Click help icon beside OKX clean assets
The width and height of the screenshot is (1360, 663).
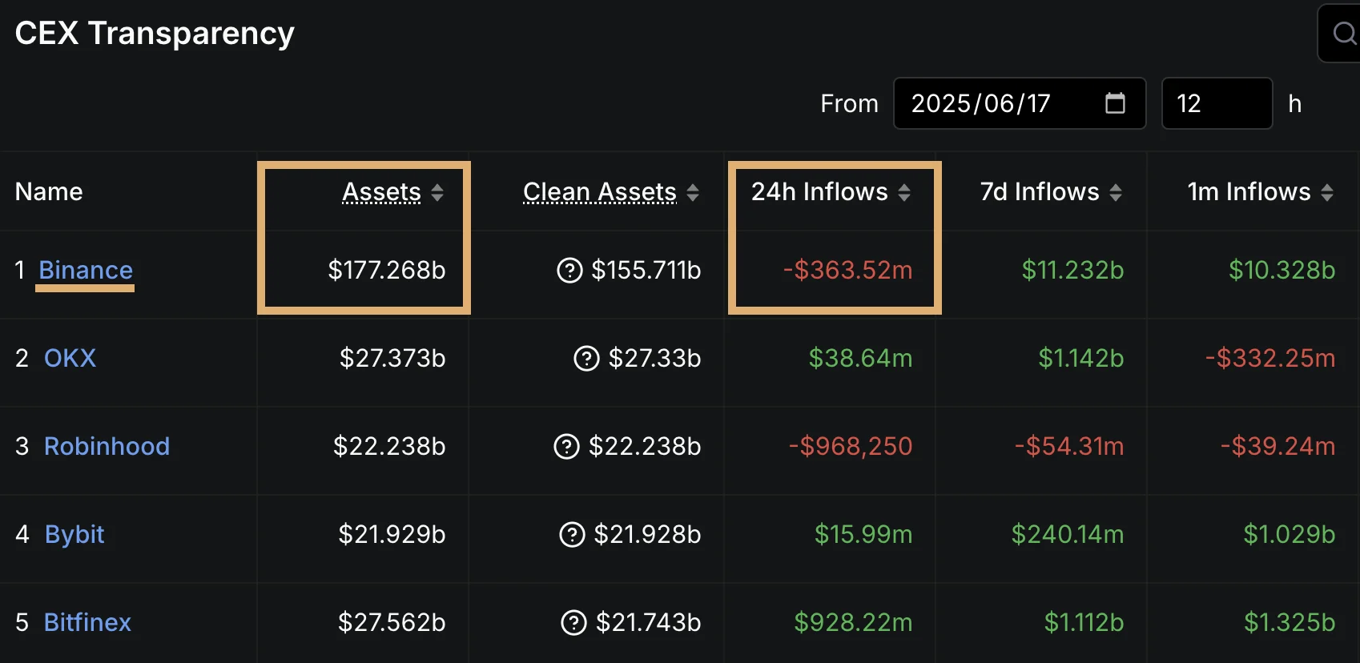point(587,358)
